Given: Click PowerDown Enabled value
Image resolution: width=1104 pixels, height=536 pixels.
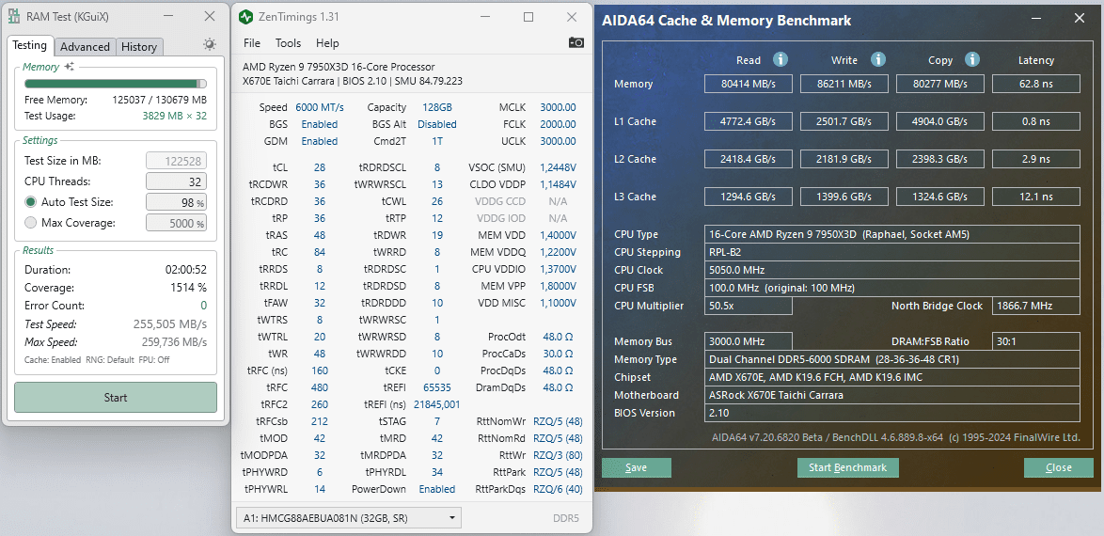Looking at the screenshot, I should [437, 489].
